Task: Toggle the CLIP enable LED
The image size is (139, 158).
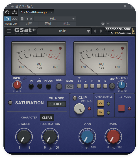Action: coord(75,98)
